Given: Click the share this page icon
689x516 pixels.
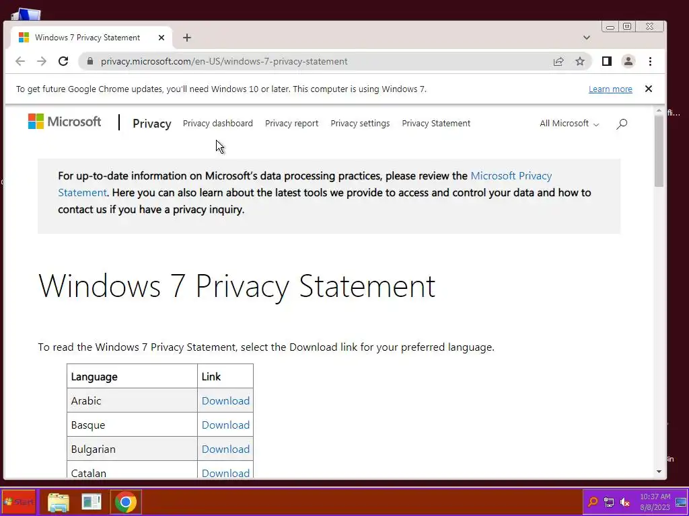Looking at the screenshot, I should pos(558,61).
